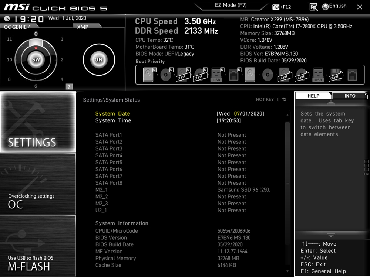Open the OC Overclocking settings section

[x=38, y=184]
